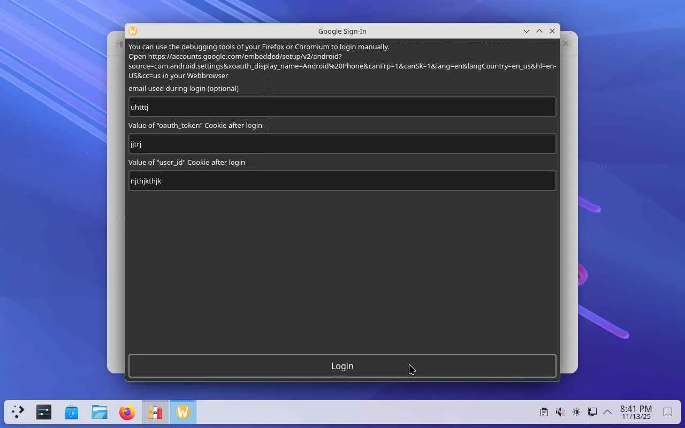Image resolution: width=685 pixels, height=428 pixels.
Task: Focus the oauth_token cookie value field
Action: 342,144
